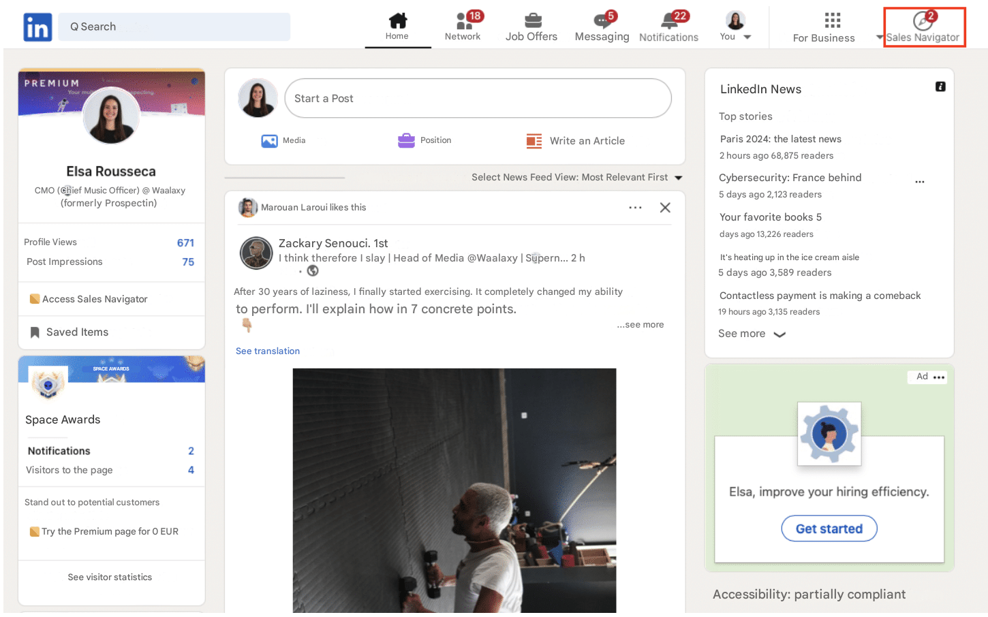Open the Network icon in navbar

pos(463,21)
